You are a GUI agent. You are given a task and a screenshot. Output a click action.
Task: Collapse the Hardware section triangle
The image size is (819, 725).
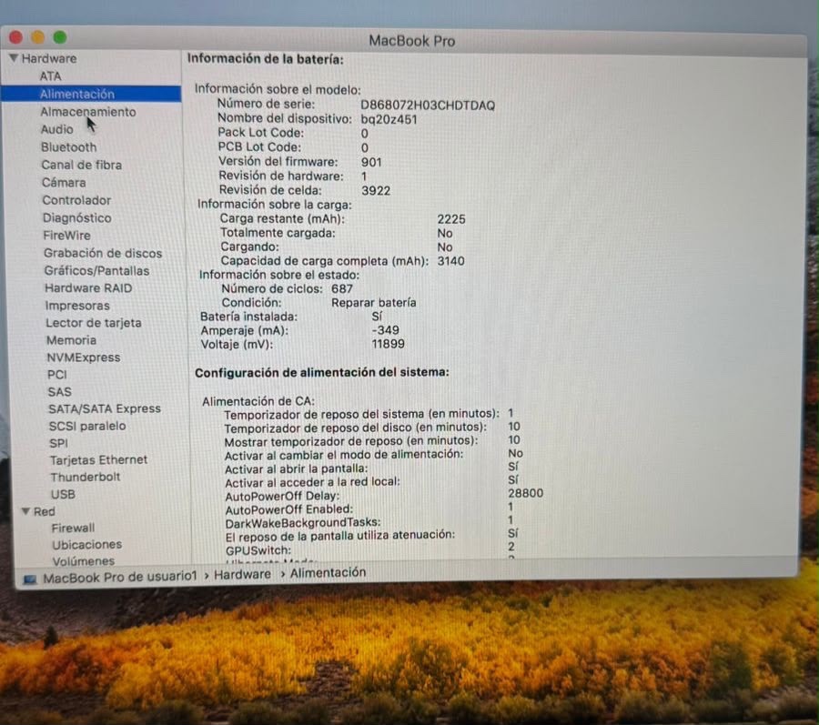[14, 58]
